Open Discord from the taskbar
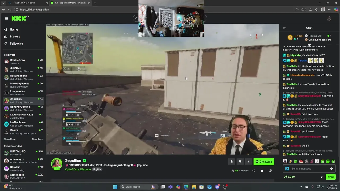This screenshot has width=340, height=191. (217, 187)
